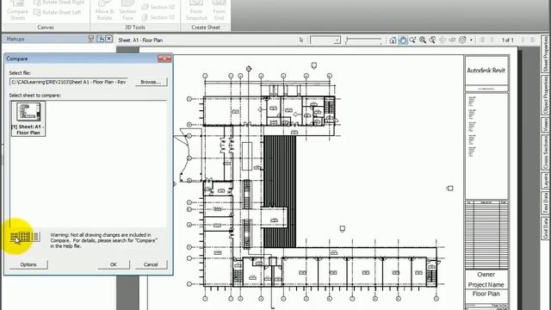
Task: Click the Floor Plan text in title block
Action: coord(486,294)
